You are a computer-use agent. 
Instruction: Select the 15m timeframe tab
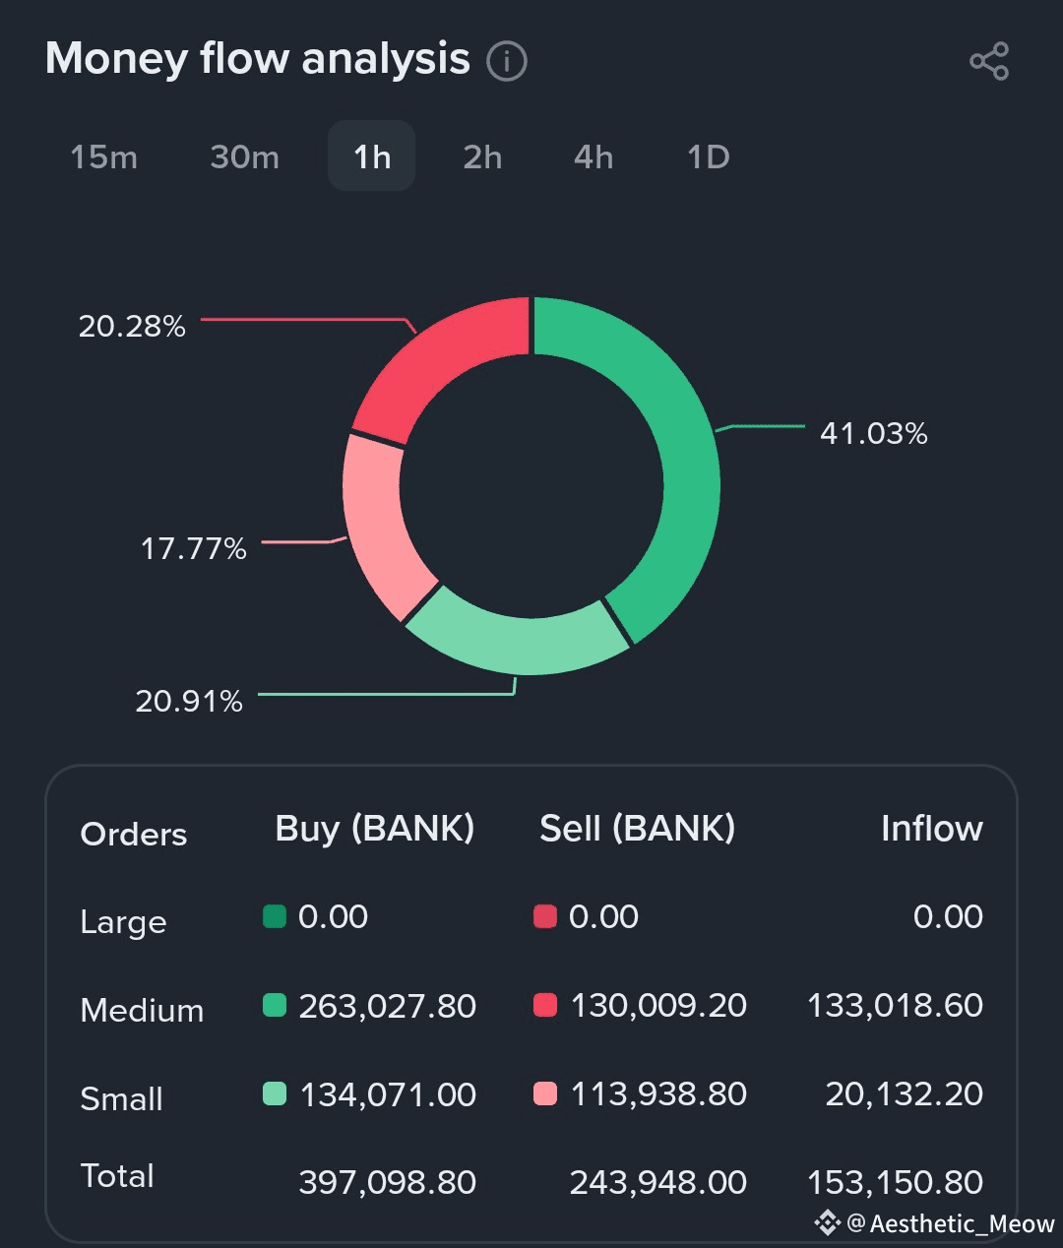coord(104,157)
